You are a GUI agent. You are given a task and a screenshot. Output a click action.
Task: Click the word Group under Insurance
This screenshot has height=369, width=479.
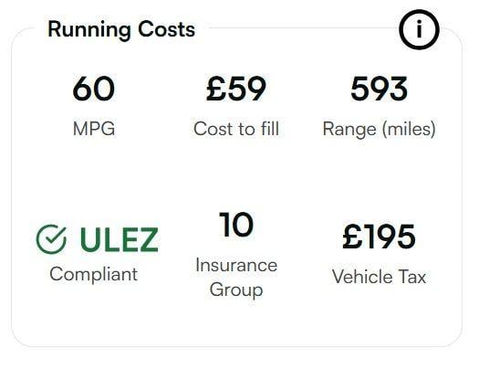pyautogui.click(x=236, y=290)
